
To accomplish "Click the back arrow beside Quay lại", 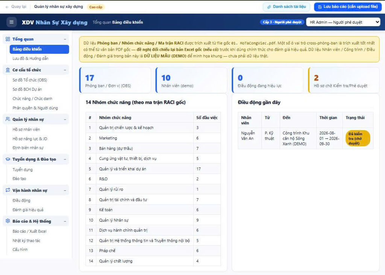I will (7, 7).
